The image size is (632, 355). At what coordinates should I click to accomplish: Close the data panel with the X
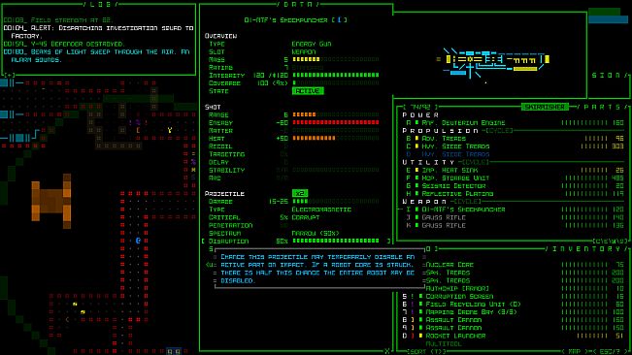coord(387,351)
